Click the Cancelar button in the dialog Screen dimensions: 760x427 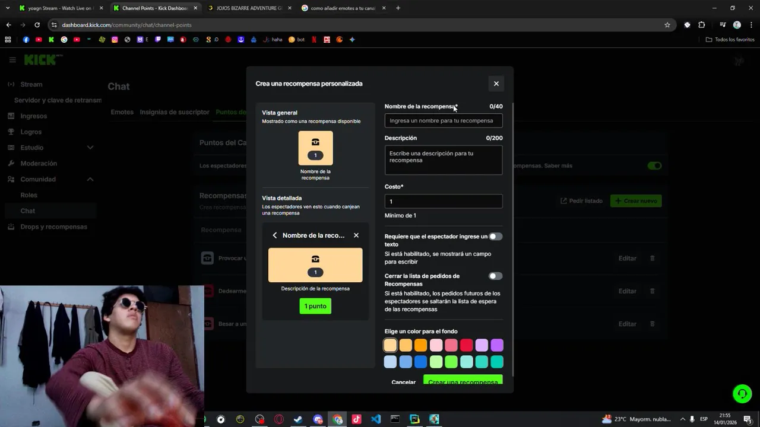(404, 381)
